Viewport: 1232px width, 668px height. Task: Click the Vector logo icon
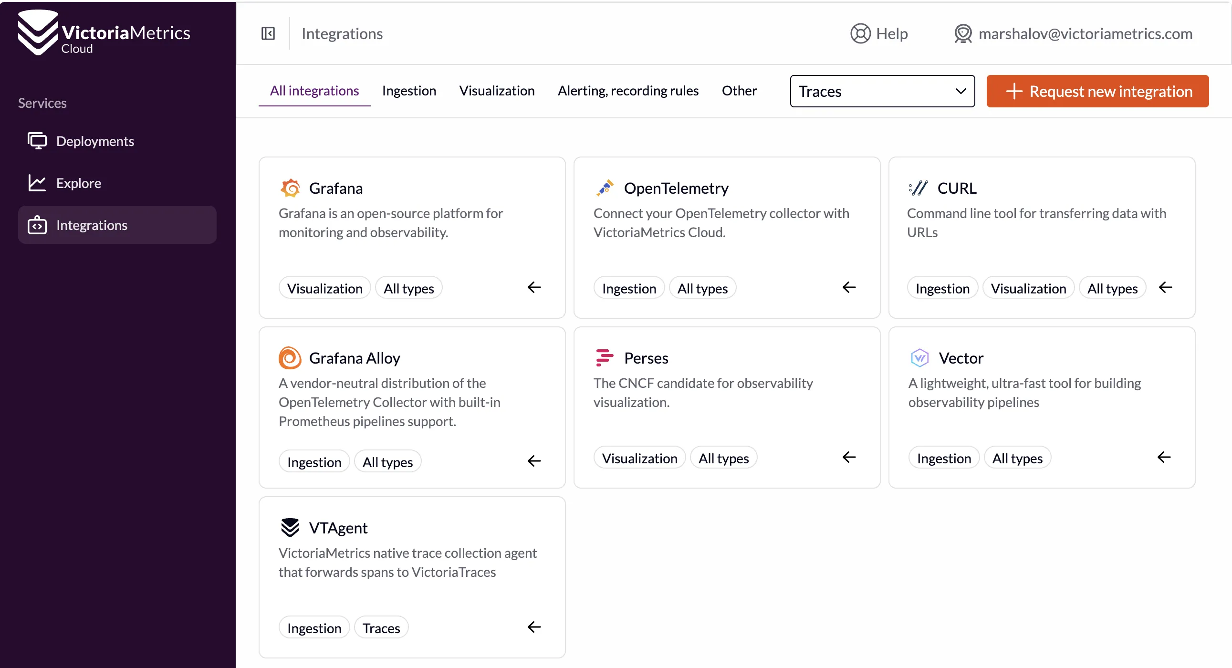pos(919,358)
